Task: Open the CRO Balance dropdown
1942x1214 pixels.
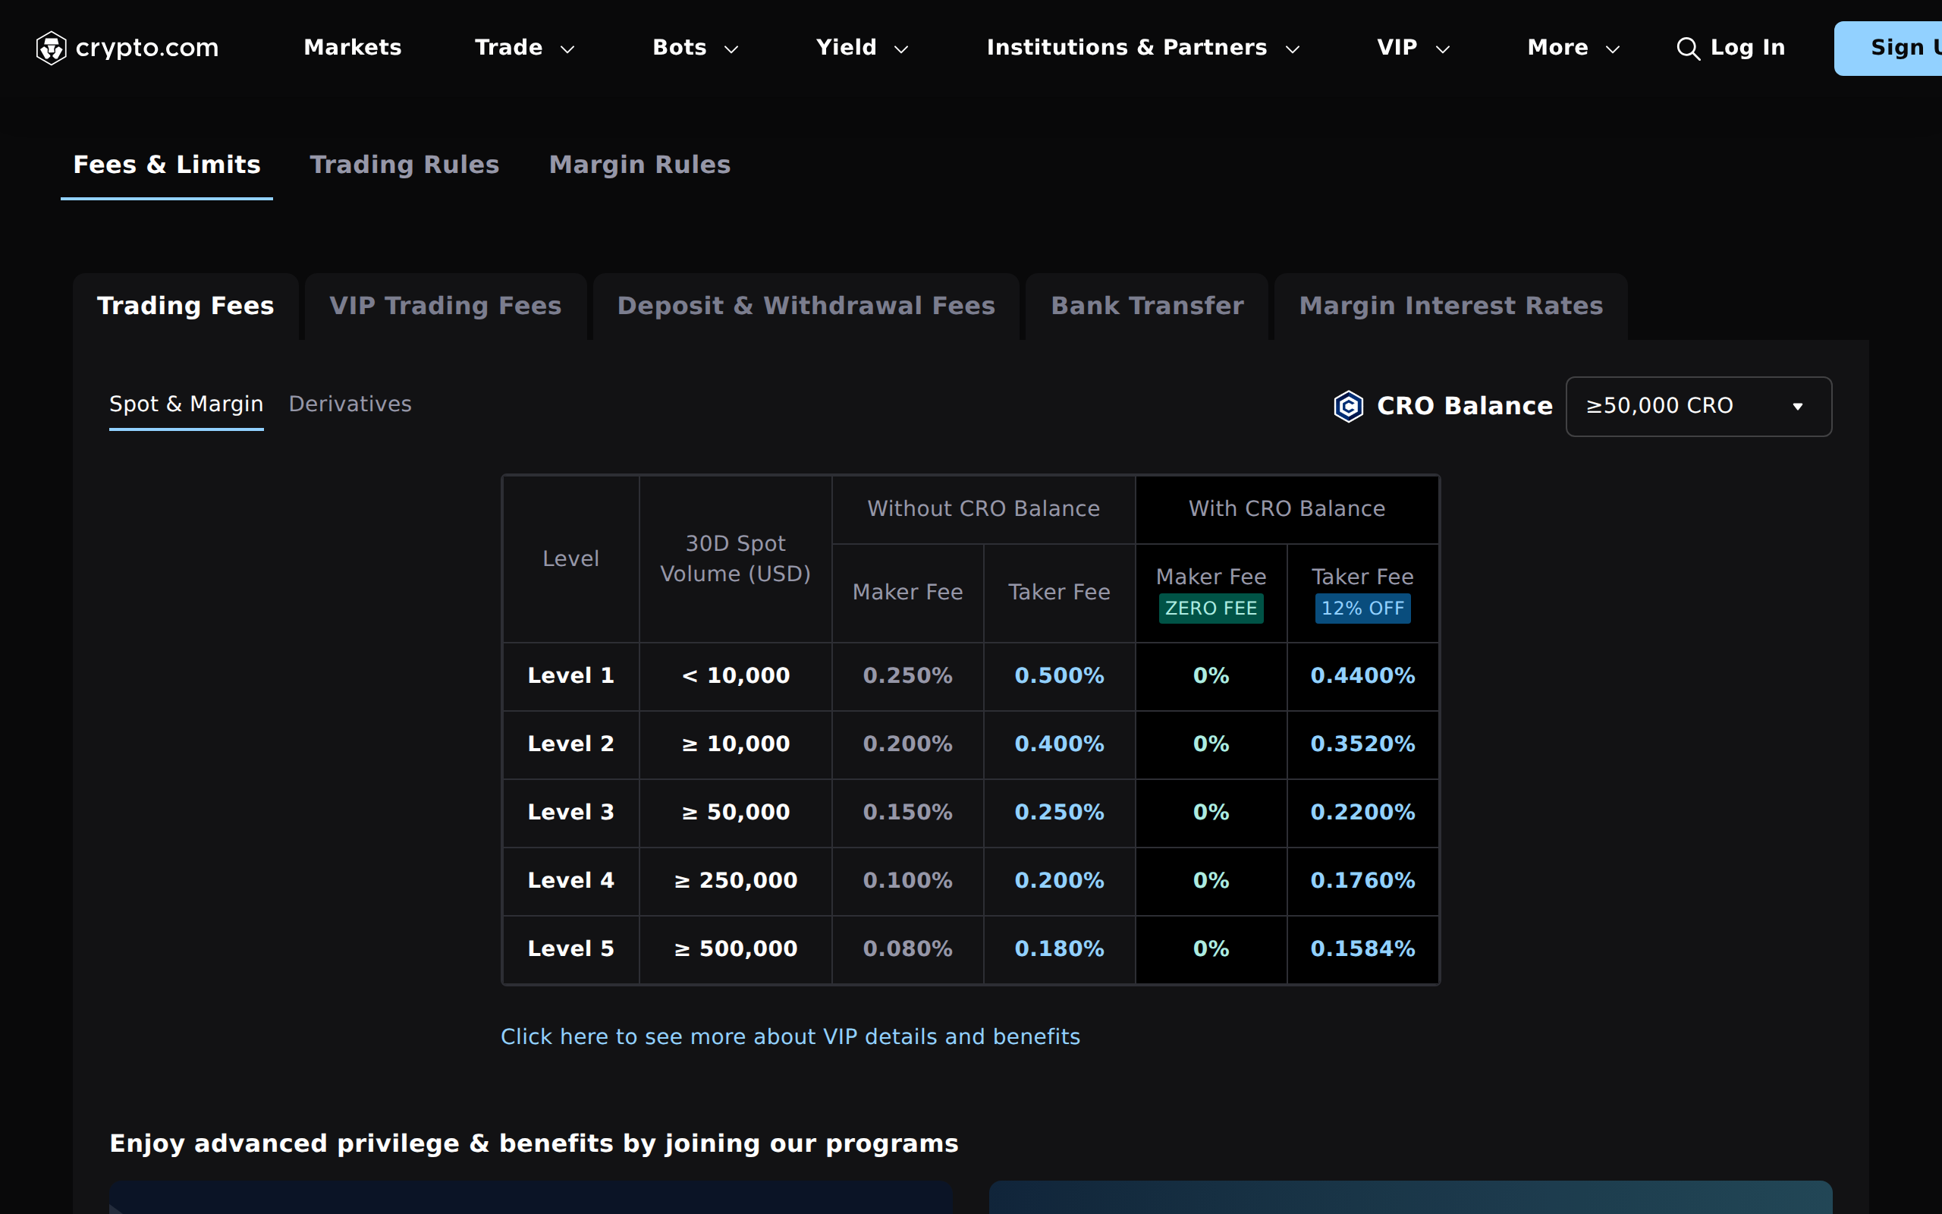Action: [1698, 406]
